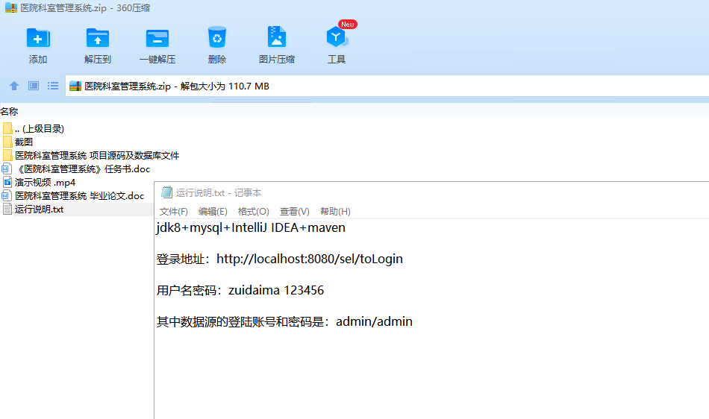The width and height of the screenshot is (709, 419).
Task: Click the 360压缩 app icon in title bar
Action: [11, 7]
